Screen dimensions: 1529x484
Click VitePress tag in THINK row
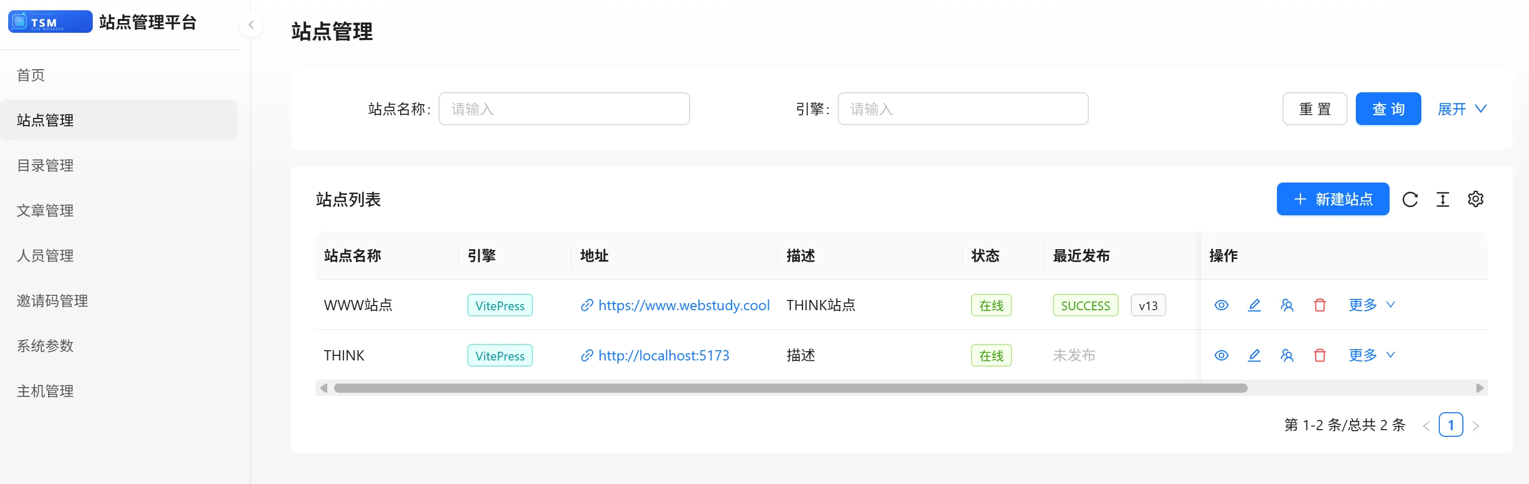coord(500,355)
